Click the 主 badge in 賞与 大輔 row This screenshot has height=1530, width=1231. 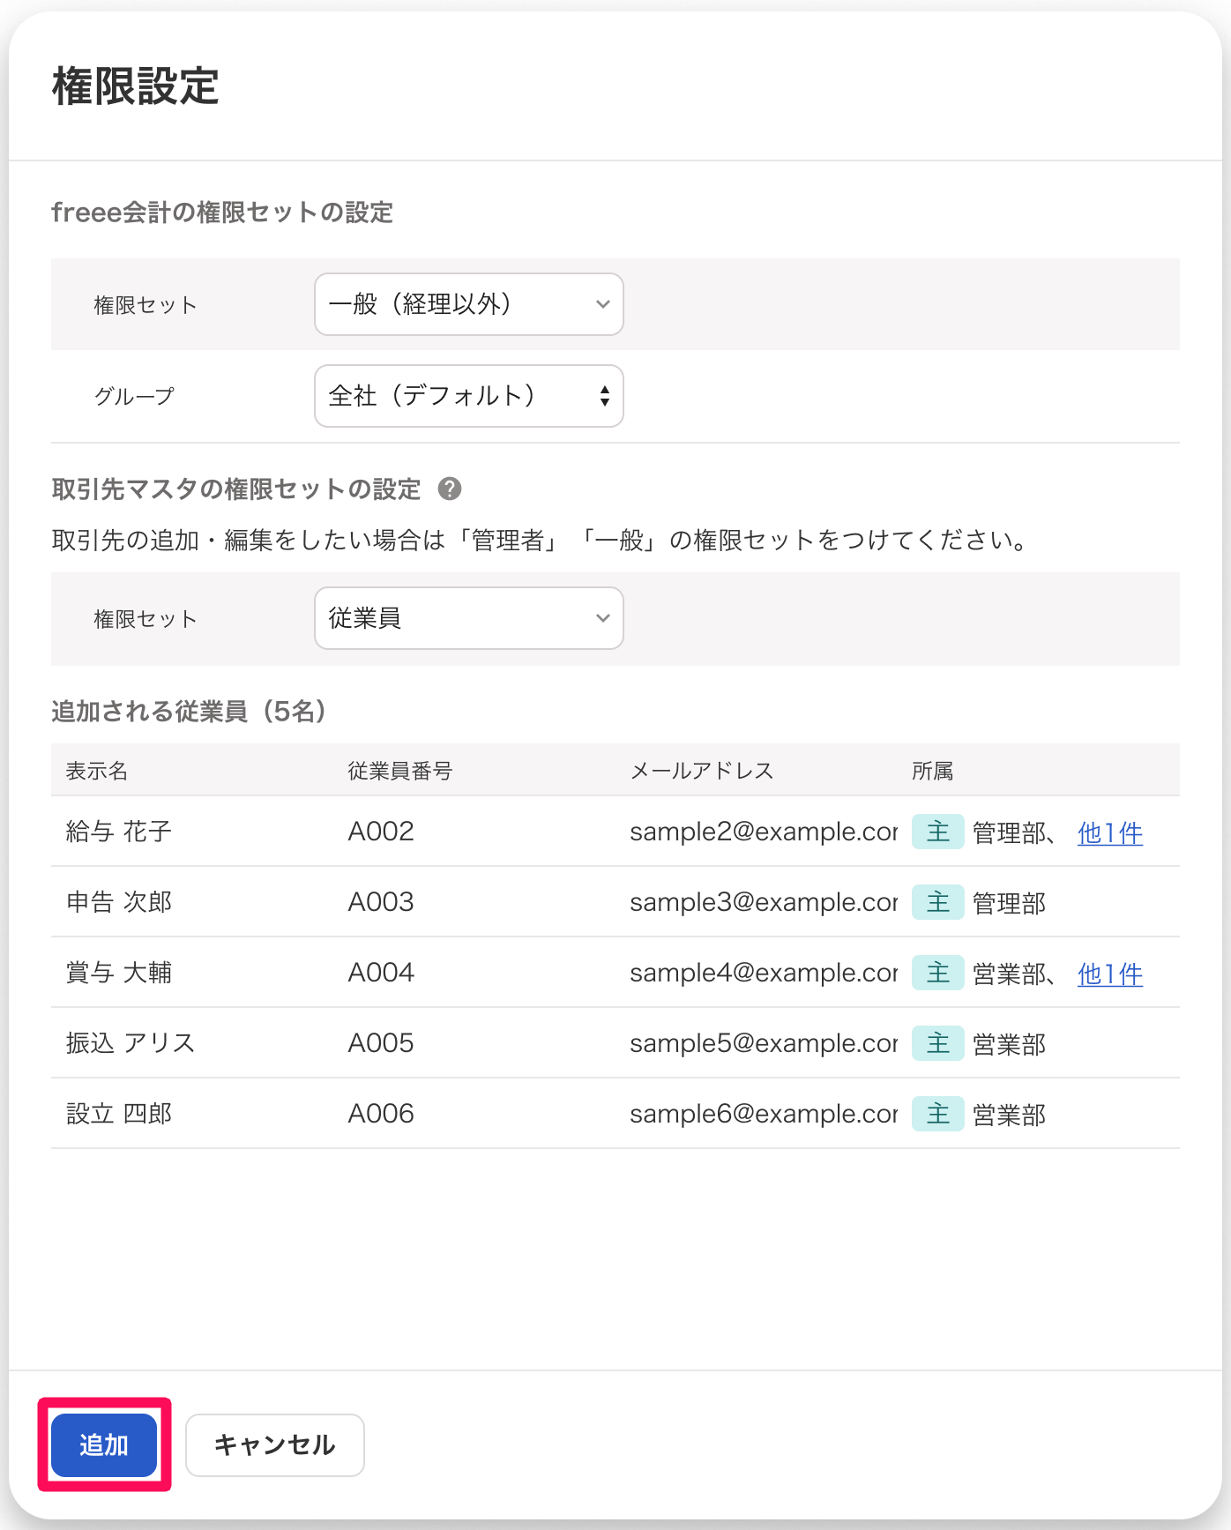[937, 973]
